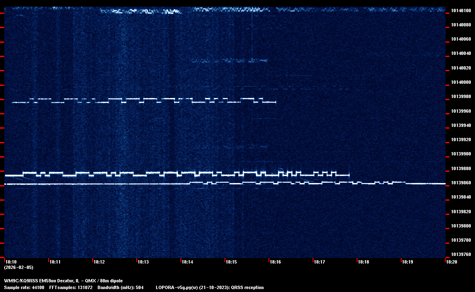475x292 pixels.
Task: Select the 10139860 frequency label
Action: coord(460,183)
